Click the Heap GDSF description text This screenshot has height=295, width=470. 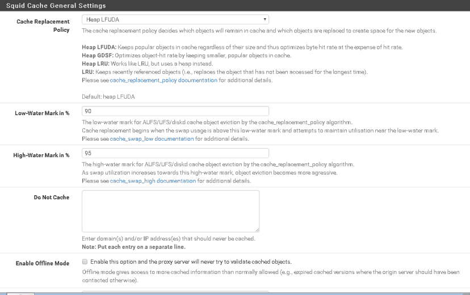(186, 56)
